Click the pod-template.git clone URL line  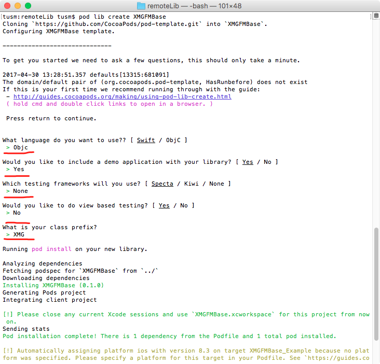tap(135, 24)
